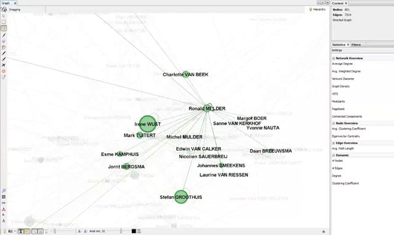Click the magnifier center-on-graph icon
Viewport: 394px width, 235px height.
click(x=4, y=191)
